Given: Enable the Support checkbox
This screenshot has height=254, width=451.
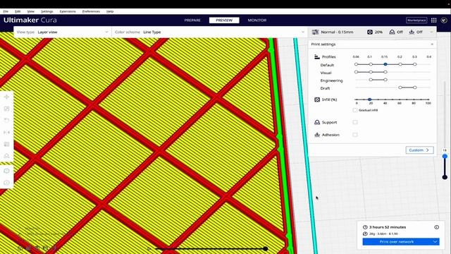Looking at the screenshot, I should (355, 122).
